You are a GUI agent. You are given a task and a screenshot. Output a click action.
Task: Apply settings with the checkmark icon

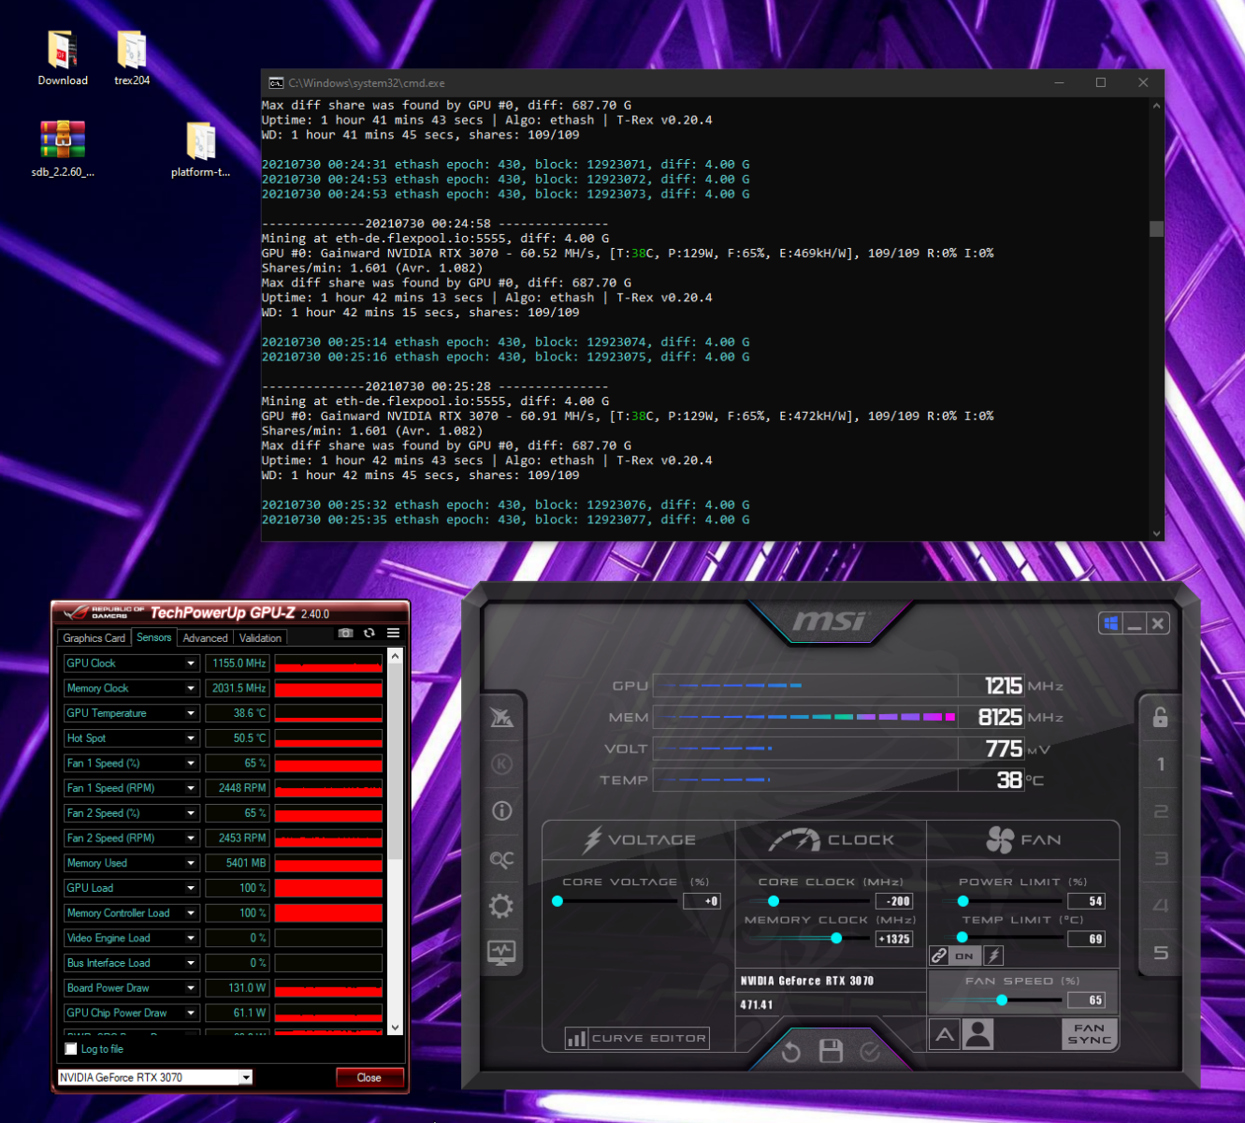pos(870,1053)
